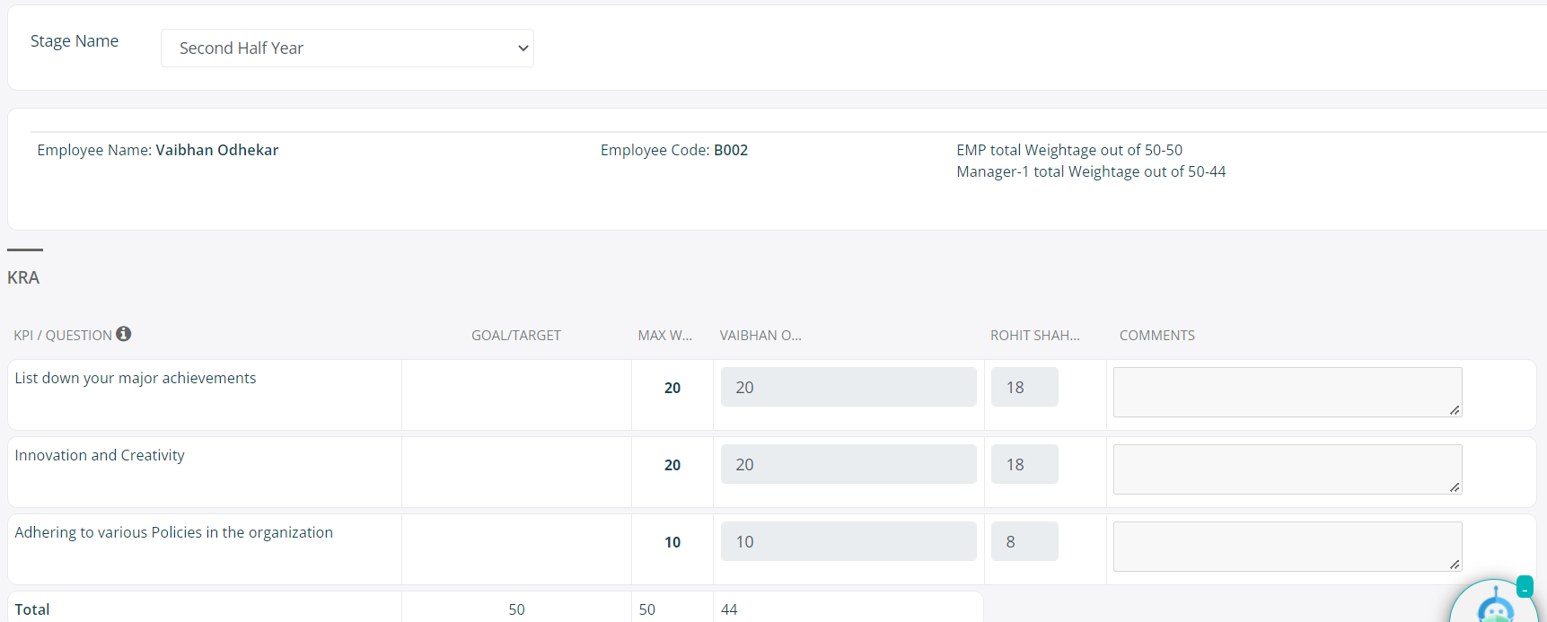Click employee score field for Innovation and Creativity
This screenshot has height=622, width=1547.
click(x=848, y=465)
